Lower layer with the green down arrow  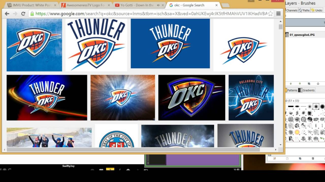300,84
